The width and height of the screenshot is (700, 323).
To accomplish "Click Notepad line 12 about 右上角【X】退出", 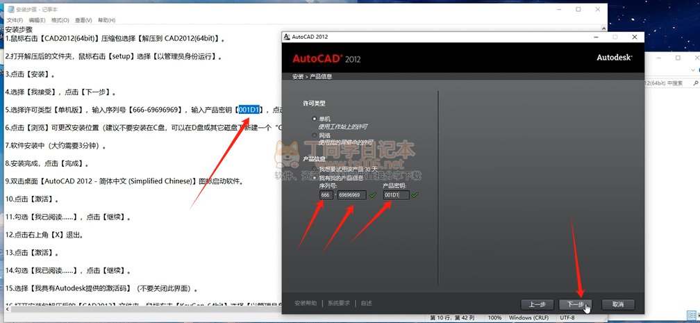I will pyautogui.click(x=44, y=235).
